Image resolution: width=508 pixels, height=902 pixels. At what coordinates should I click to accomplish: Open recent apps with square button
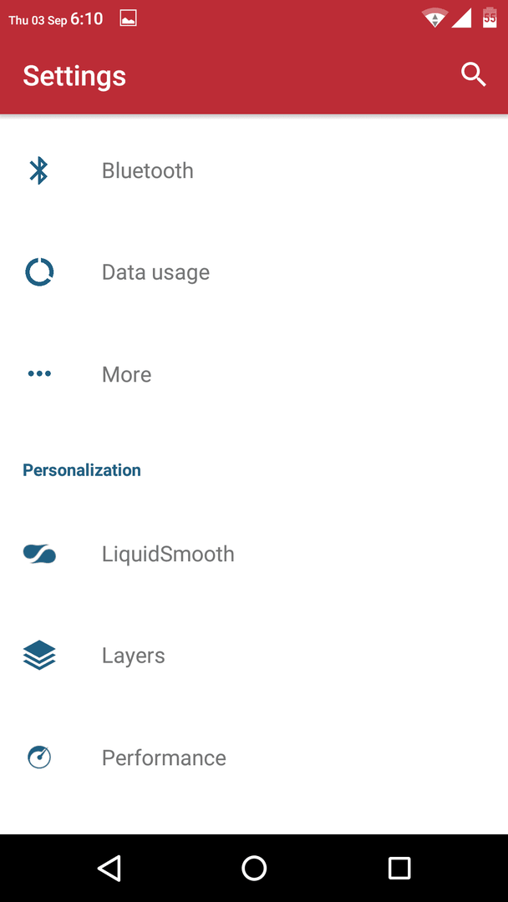pos(399,868)
